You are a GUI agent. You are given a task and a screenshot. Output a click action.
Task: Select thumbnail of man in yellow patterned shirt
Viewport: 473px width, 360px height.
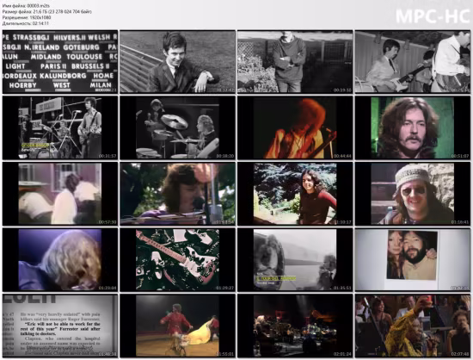(412, 326)
